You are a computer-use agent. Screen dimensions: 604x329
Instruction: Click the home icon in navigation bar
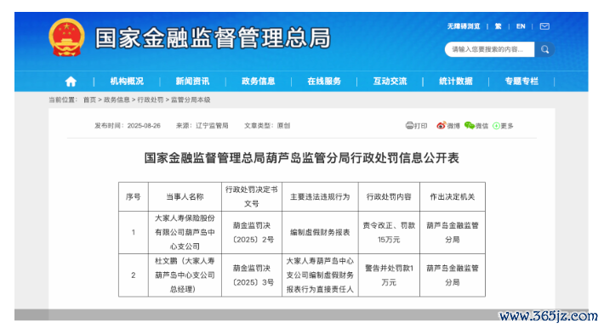(x=71, y=82)
